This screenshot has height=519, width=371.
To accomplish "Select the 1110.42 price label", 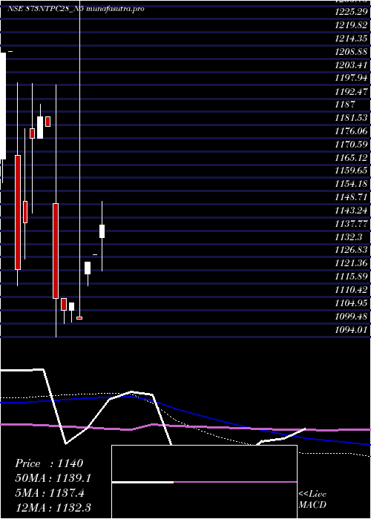I will tap(351, 290).
